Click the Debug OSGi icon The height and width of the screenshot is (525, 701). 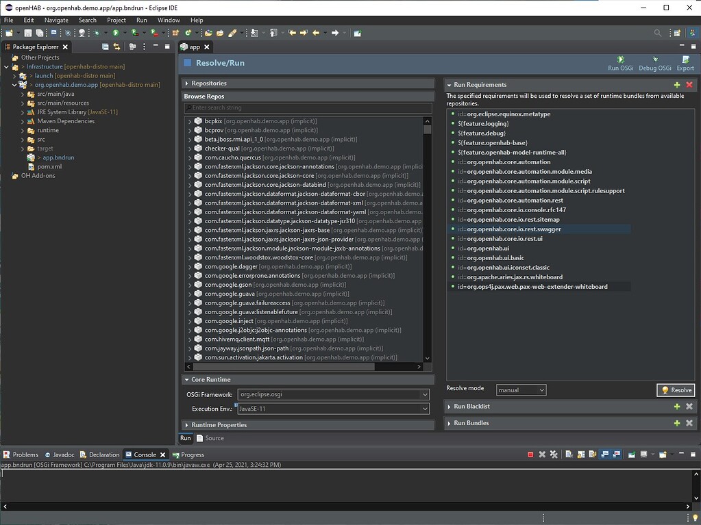653,64
